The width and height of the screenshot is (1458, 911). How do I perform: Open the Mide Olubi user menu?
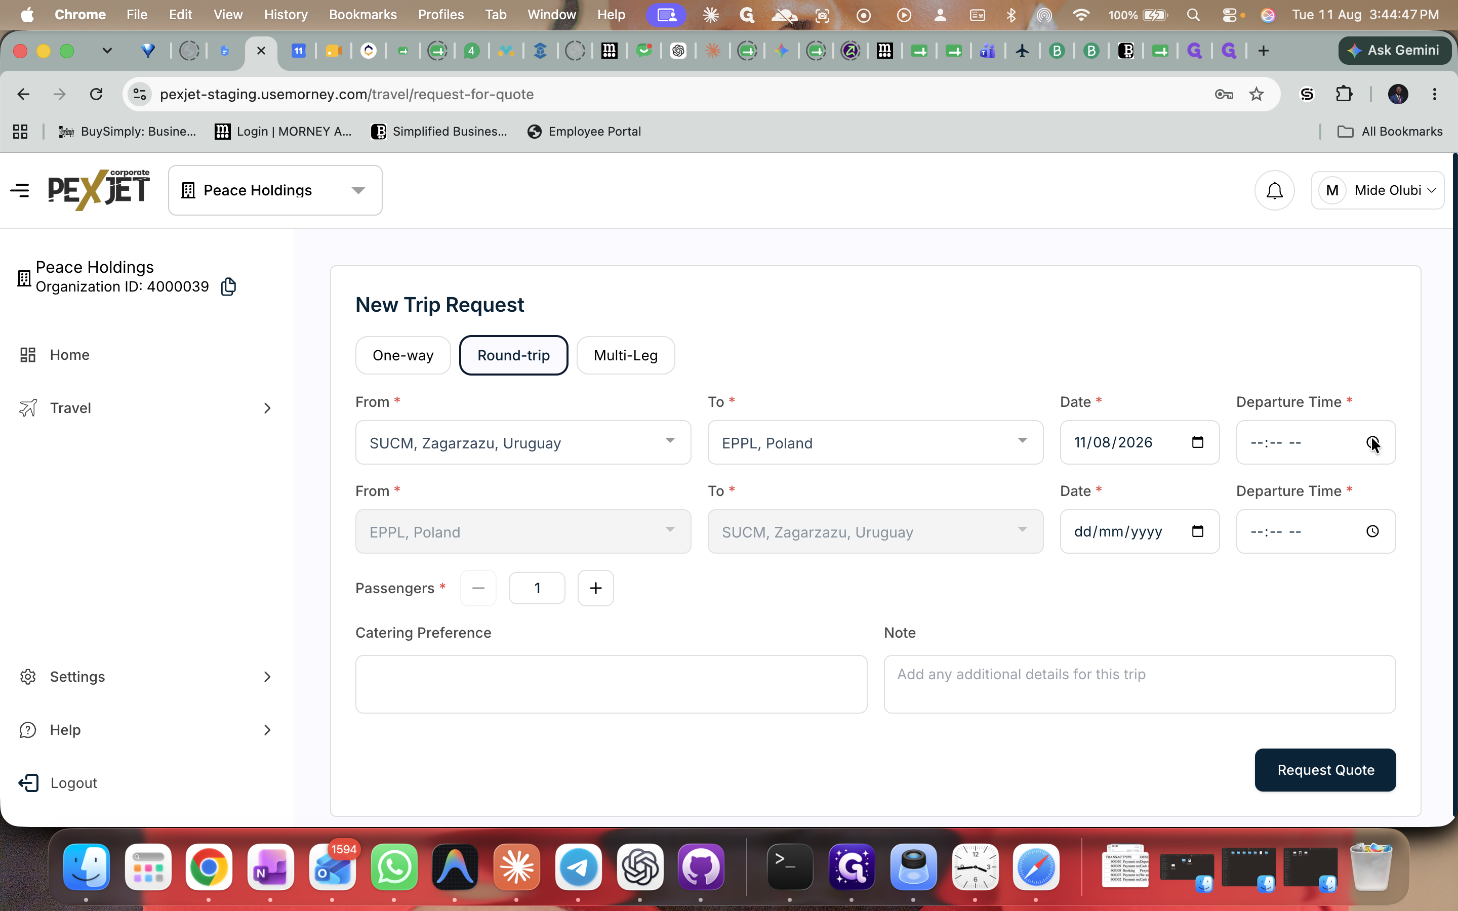(x=1378, y=190)
